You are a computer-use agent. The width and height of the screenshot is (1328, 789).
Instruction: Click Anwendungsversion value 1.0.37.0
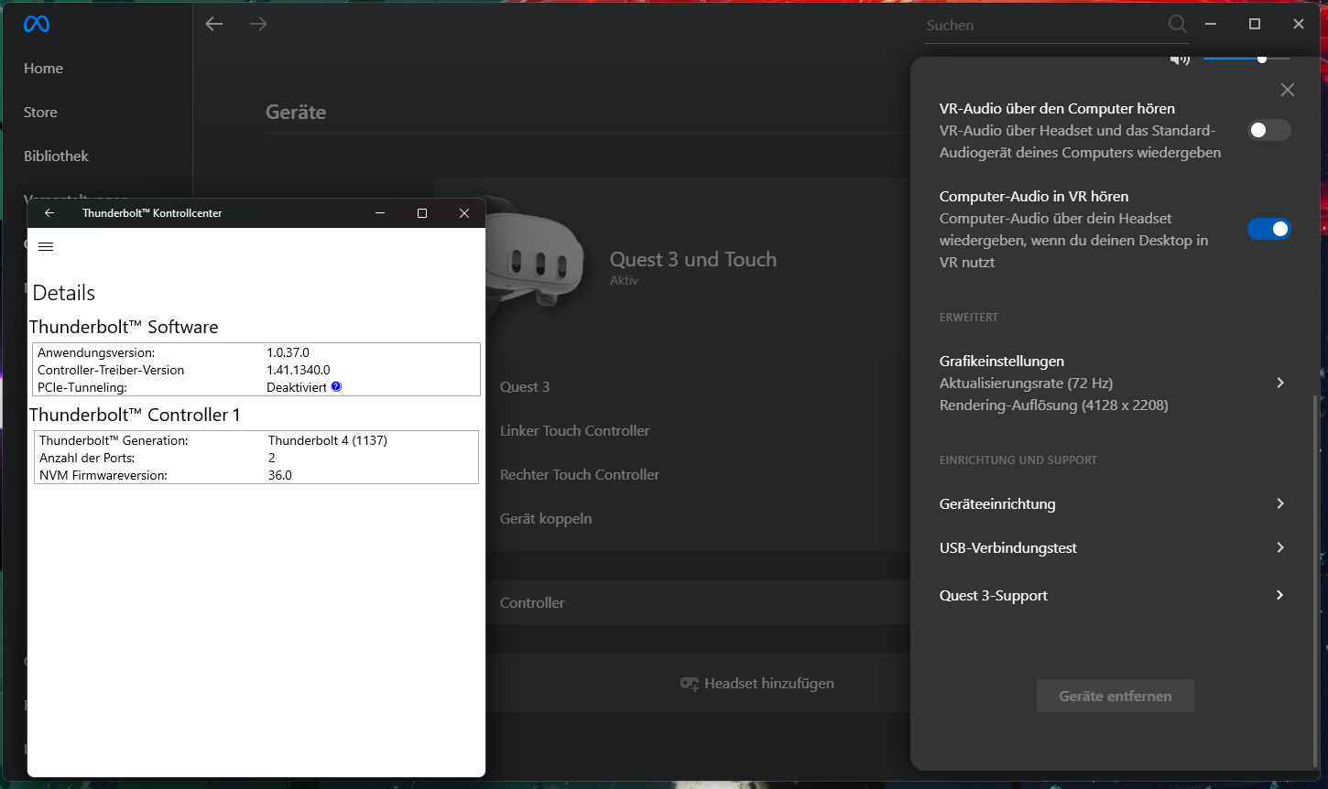tap(288, 352)
